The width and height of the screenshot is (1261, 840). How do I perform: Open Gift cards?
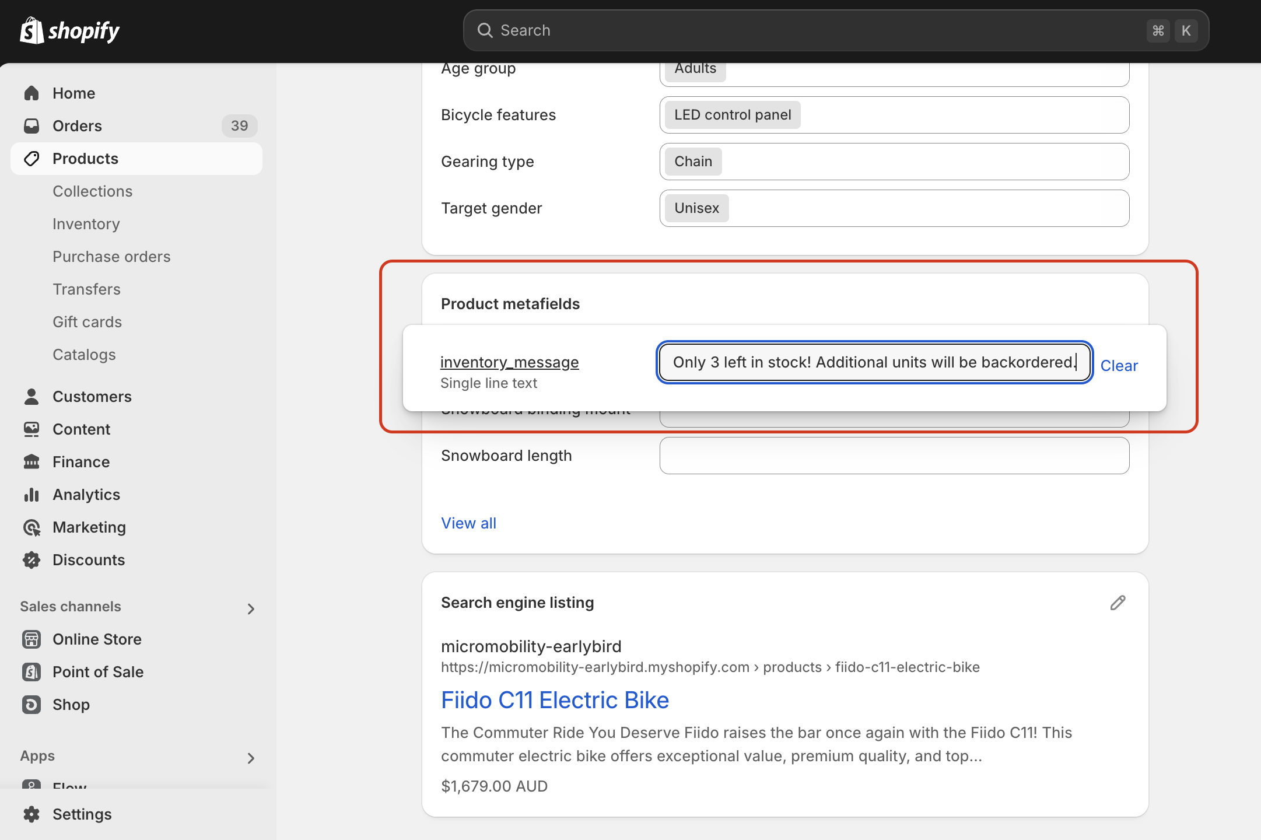click(87, 322)
